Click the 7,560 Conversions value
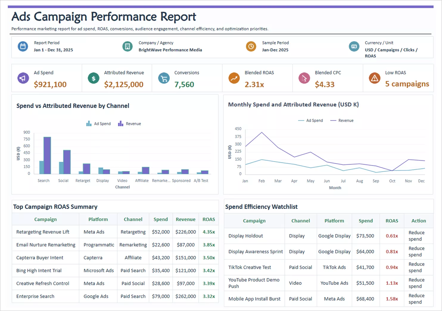Screen dimensions: 442x311 (x=184, y=84)
